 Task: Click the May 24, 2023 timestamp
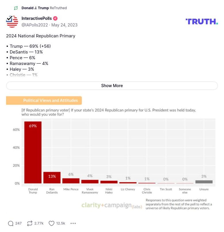64,25
